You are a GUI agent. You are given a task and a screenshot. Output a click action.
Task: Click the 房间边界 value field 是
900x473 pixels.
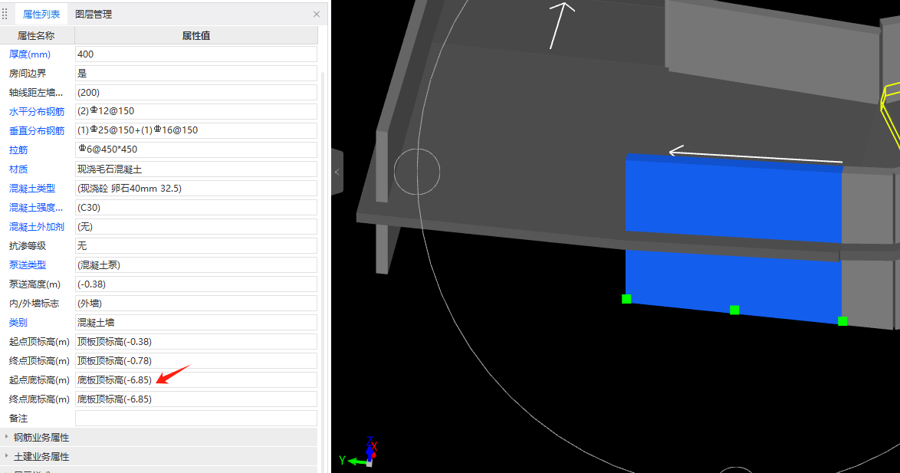(x=196, y=74)
